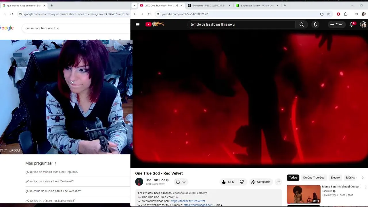
Task: Click the Compartir share button
Action: click(x=260, y=182)
